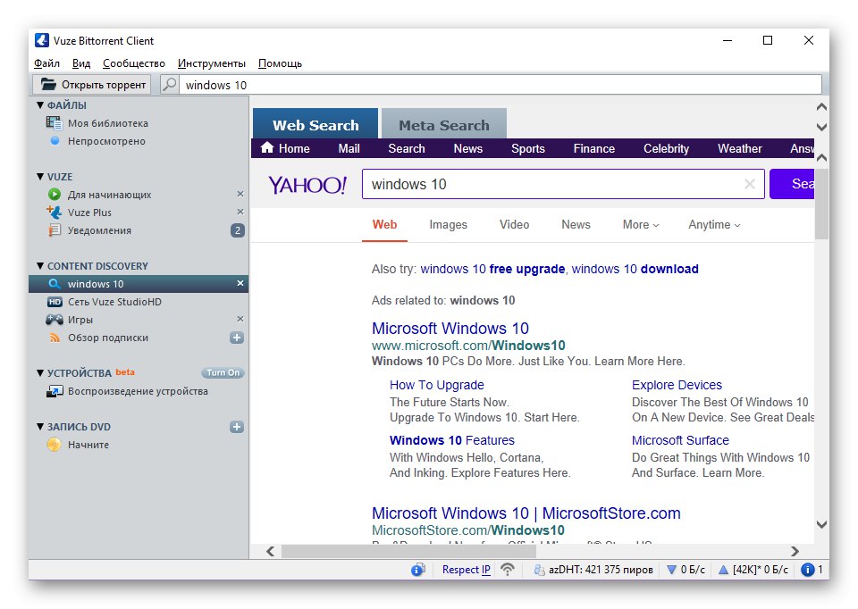Click the Открыть торрент button
Image resolution: width=858 pixels, height=609 pixels.
pos(92,85)
